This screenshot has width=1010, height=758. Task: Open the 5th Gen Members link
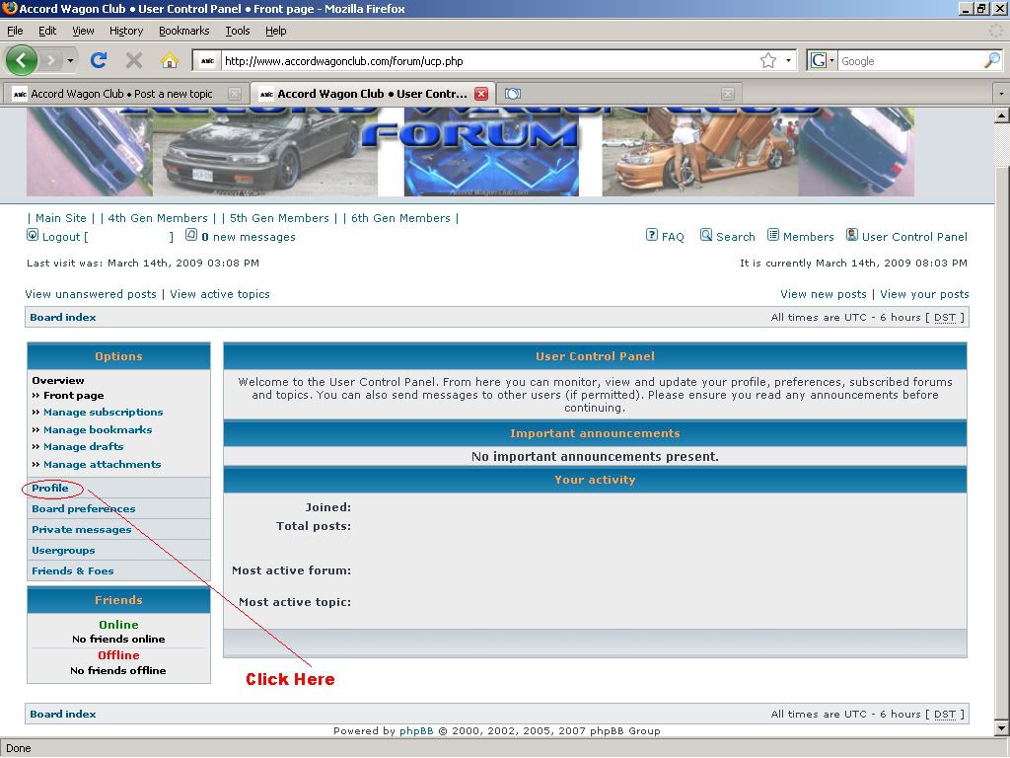(x=279, y=218)
